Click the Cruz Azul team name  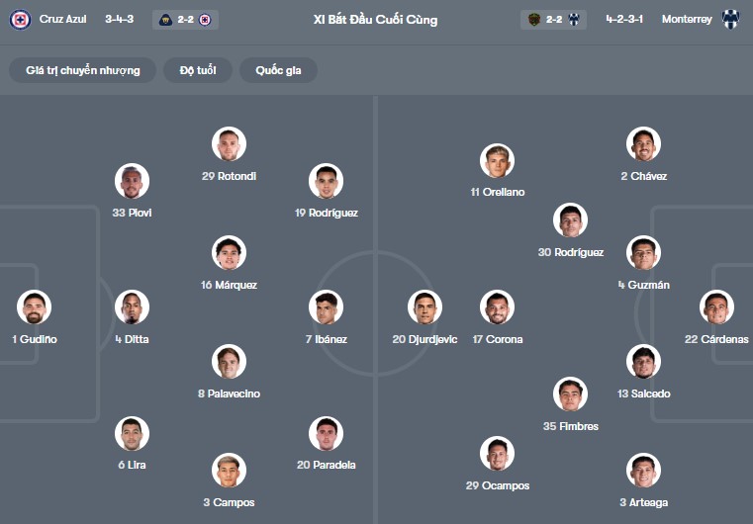(63, 19)
